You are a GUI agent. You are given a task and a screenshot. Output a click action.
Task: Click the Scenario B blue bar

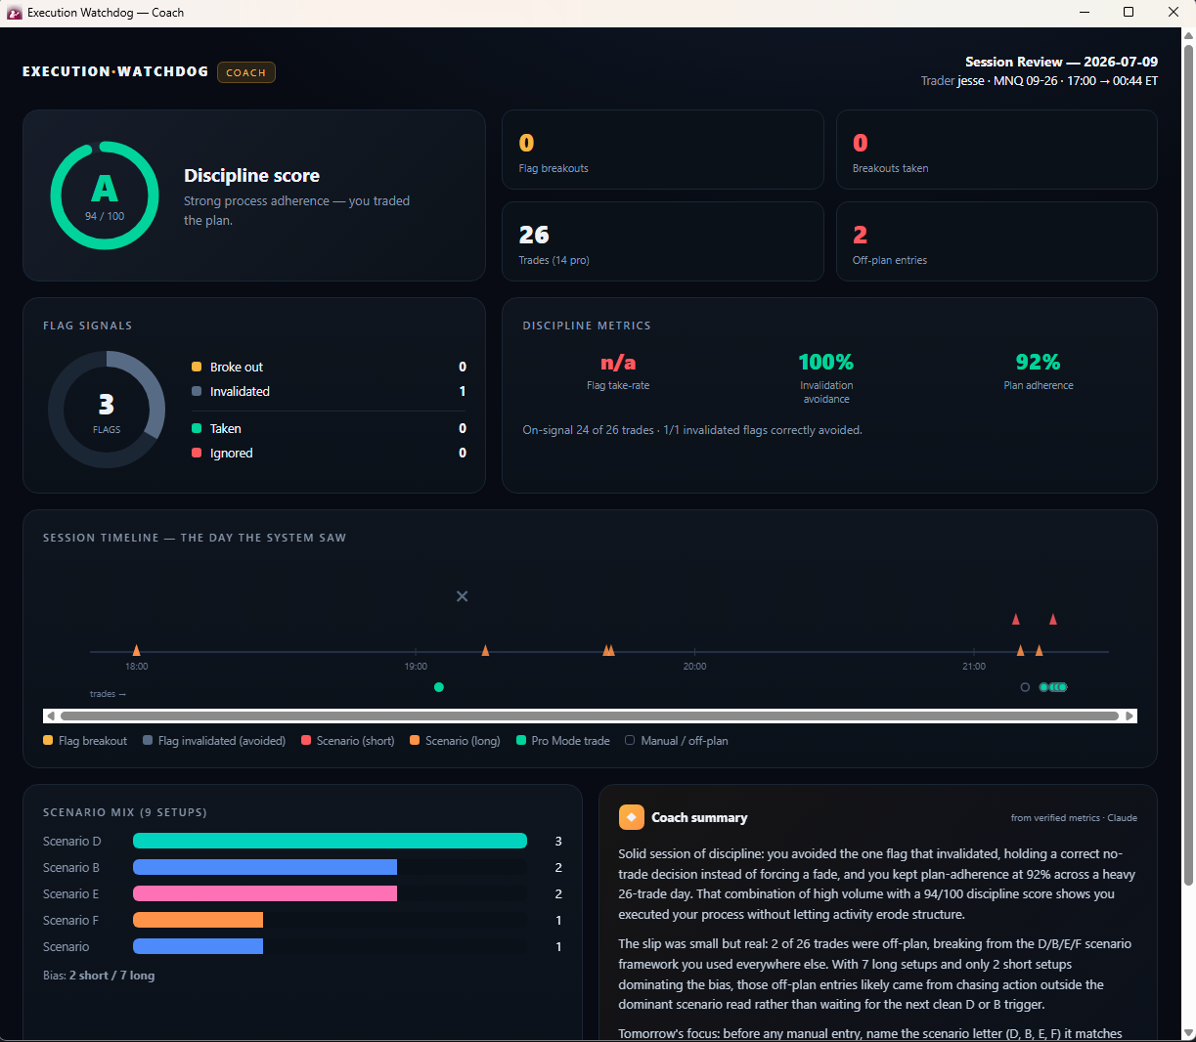coord(265,867)
